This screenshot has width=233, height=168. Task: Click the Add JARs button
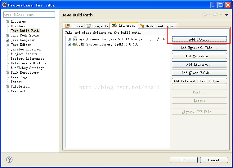coord(199,39)
